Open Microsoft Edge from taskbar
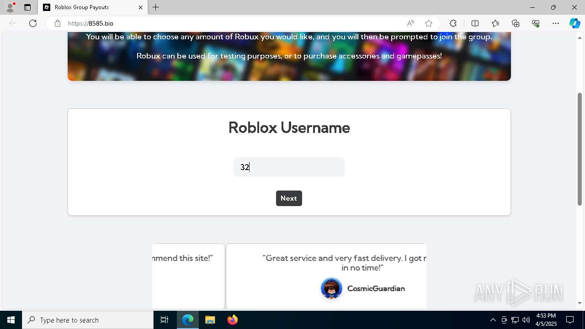 188,320
